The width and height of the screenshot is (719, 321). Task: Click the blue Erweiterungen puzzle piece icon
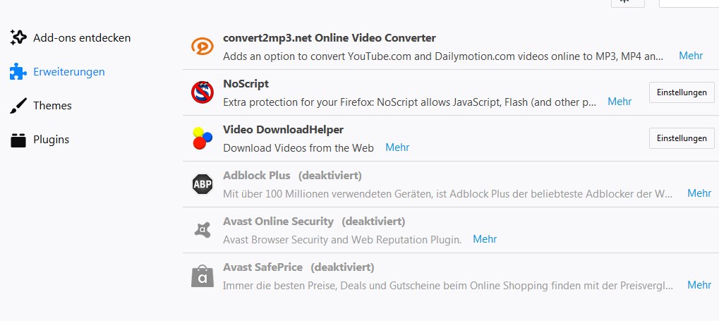point(18,71)
